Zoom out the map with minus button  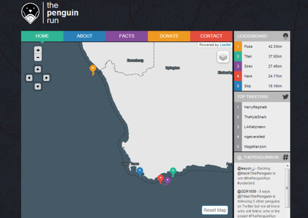38,57
